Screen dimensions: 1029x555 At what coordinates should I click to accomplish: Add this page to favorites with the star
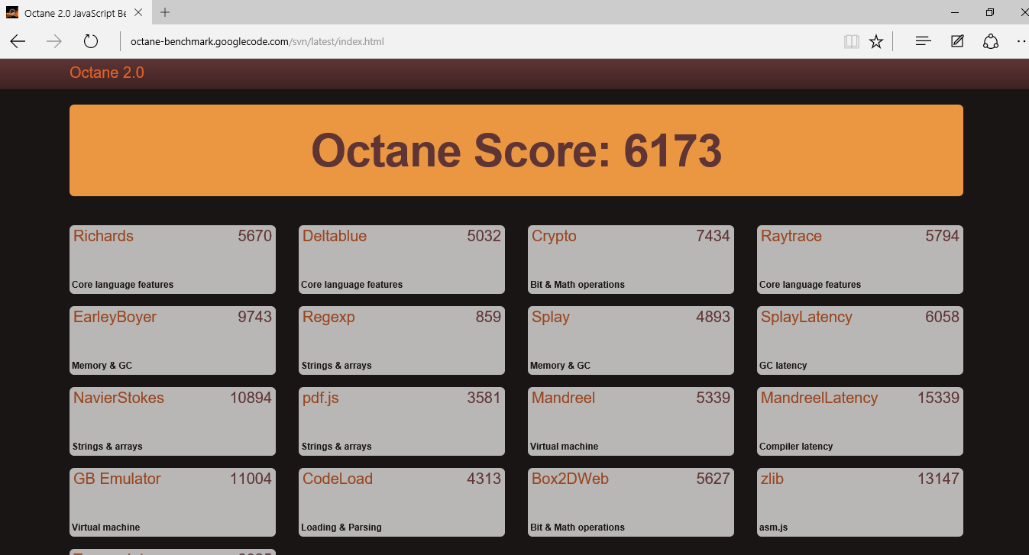click(876, 41)
